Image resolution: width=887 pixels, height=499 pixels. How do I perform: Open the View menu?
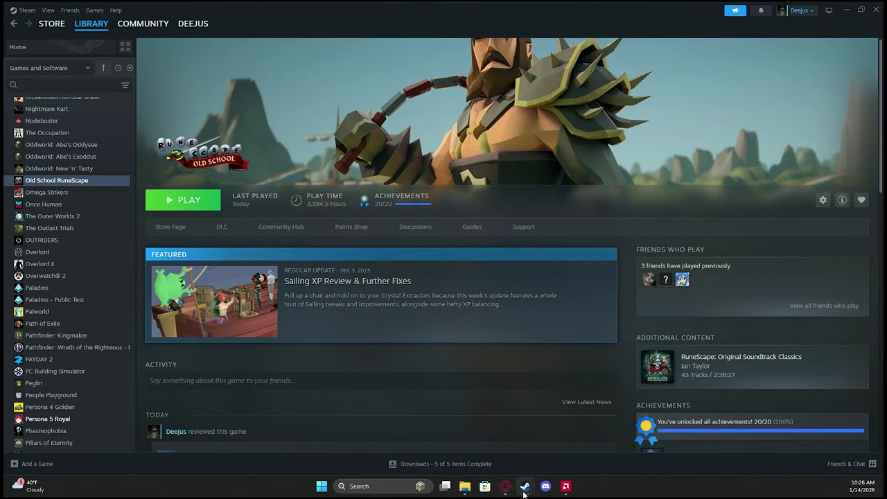pyautogui.click(x=48, y=10)
